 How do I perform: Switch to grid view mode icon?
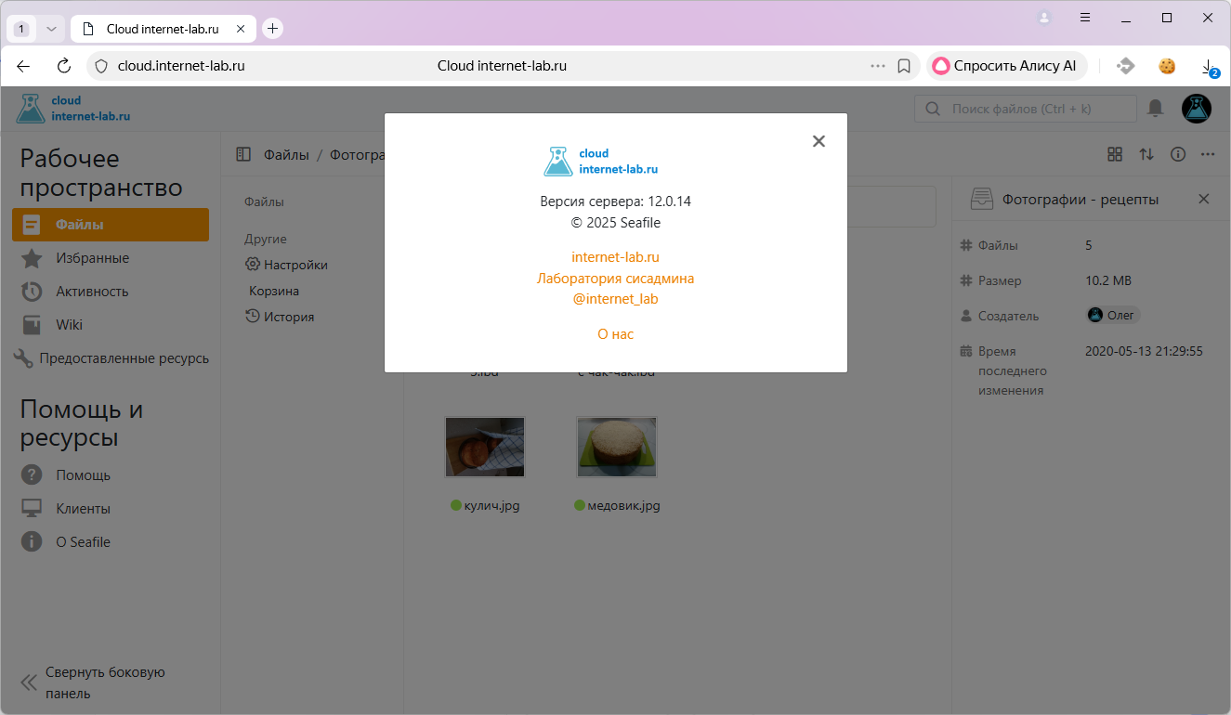[1115, 154]
